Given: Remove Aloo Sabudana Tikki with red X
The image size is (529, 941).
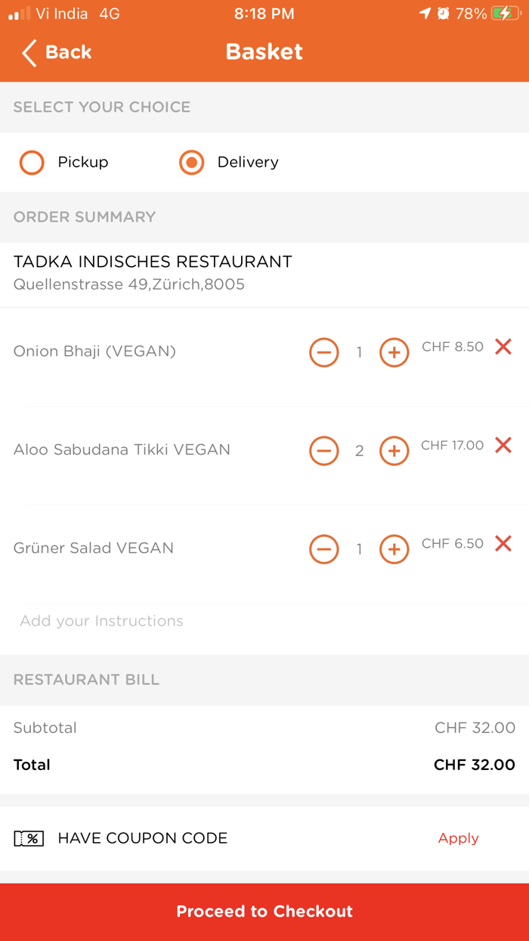Looking at the screenshot, I should click(x=503, y=446).
